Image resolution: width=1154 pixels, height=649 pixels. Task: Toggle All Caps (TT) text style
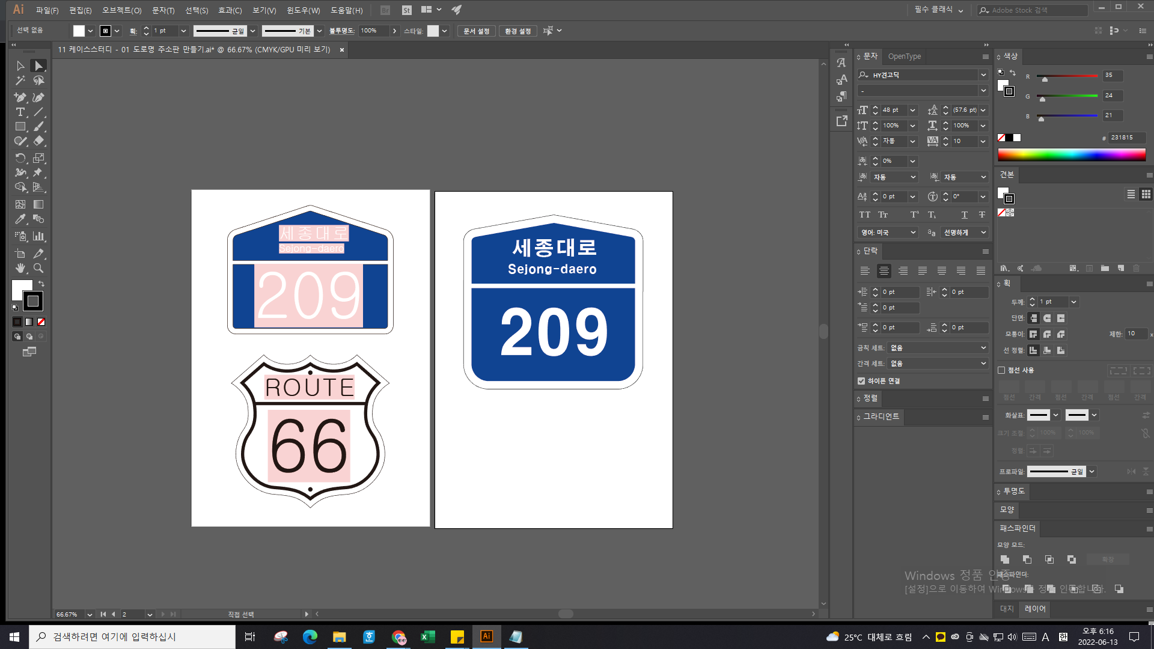[864, 215]
